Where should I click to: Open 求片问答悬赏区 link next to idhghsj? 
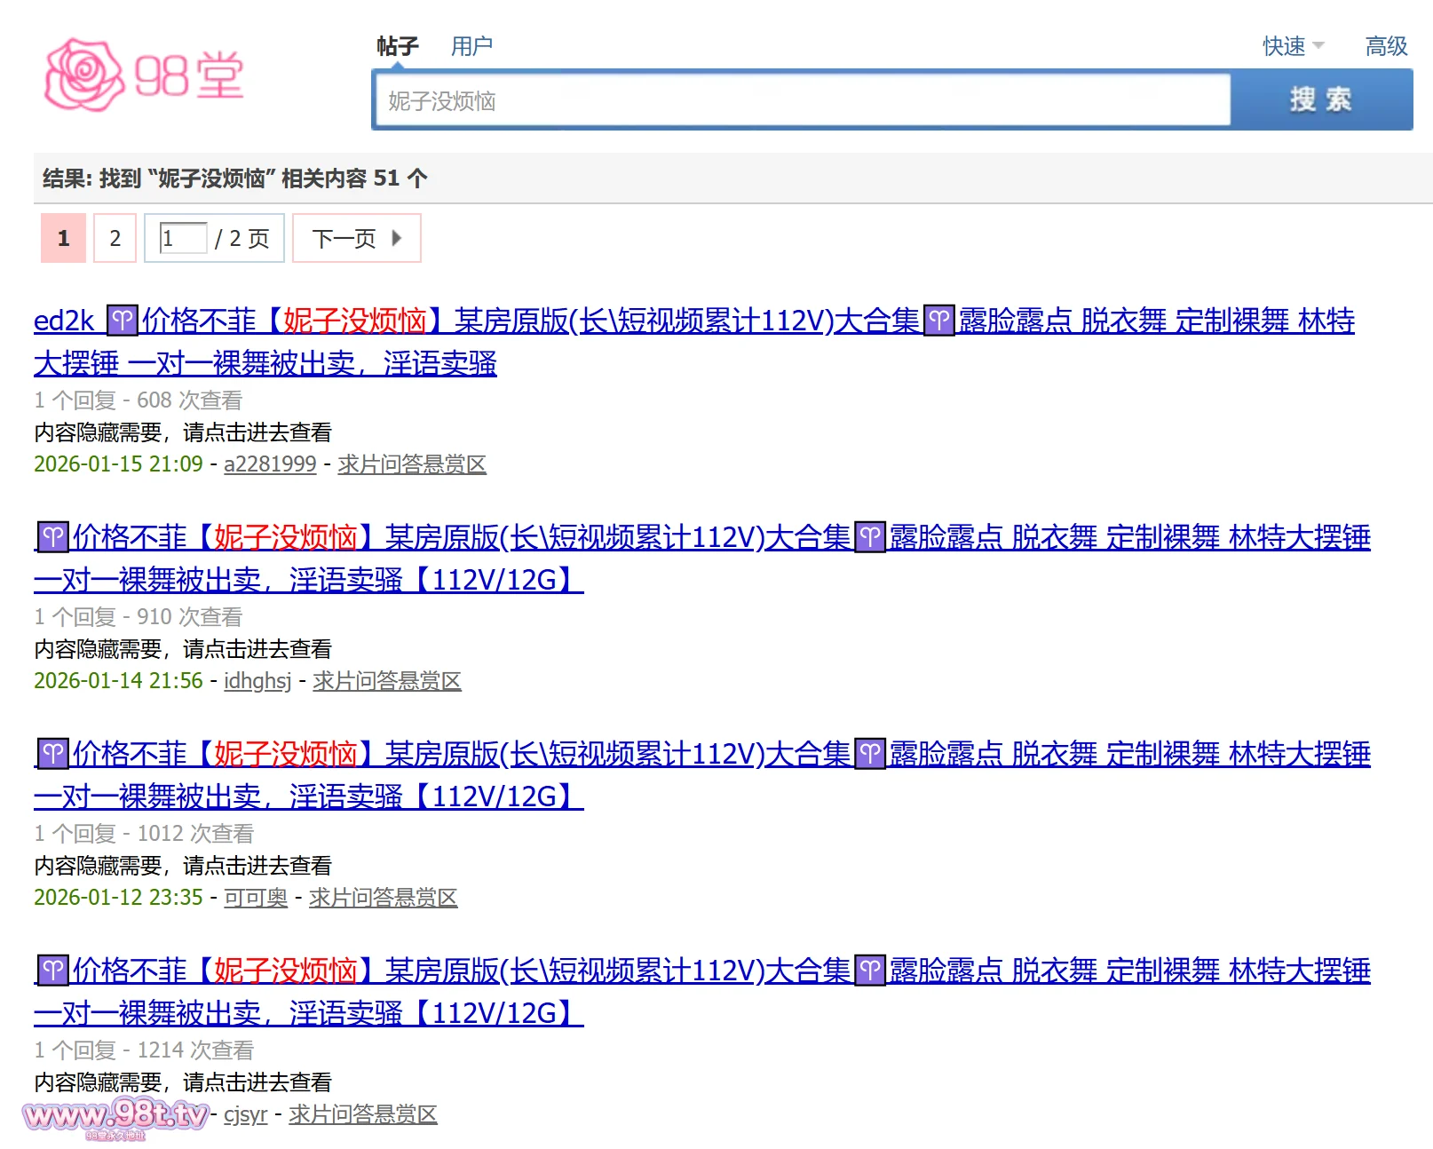tap(387, 681)
